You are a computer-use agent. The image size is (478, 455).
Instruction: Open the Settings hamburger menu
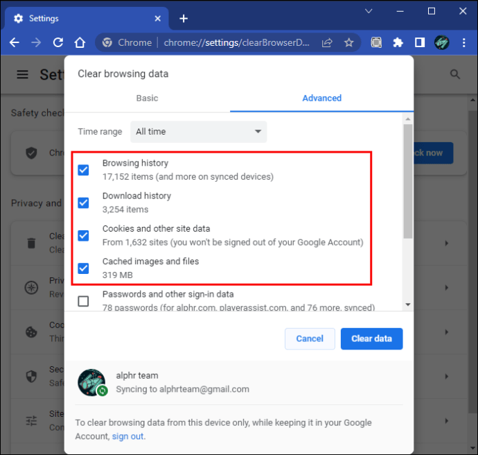(x=23, y=74)
